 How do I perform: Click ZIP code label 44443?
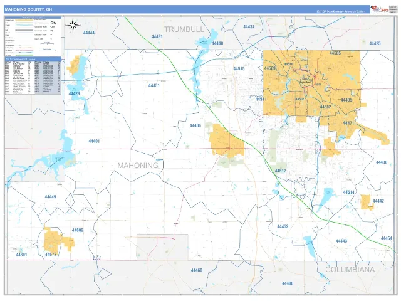[341, 241]
